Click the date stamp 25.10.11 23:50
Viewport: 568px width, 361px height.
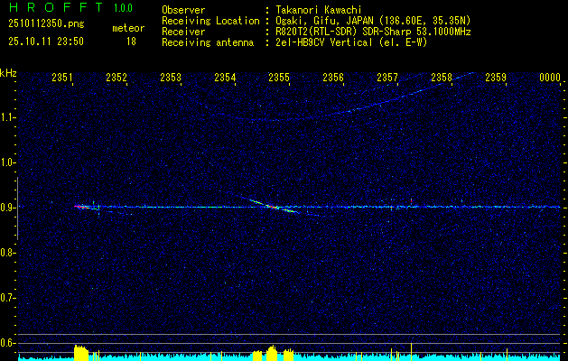[45, 42]
